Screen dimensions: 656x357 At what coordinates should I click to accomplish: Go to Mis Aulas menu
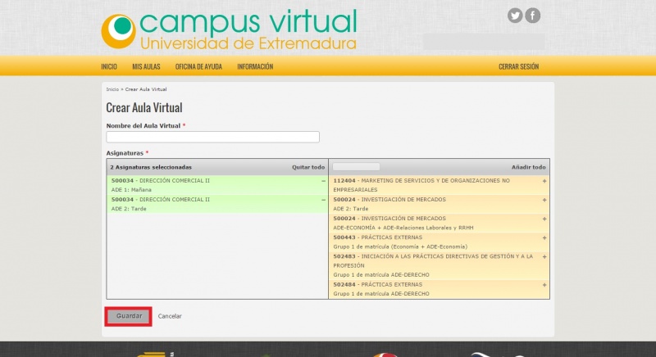[146, 66]
